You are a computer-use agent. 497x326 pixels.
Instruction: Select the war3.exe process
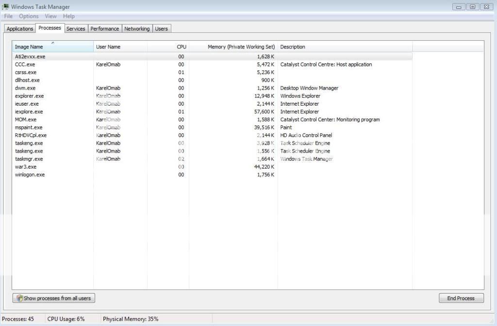point(213,167)
